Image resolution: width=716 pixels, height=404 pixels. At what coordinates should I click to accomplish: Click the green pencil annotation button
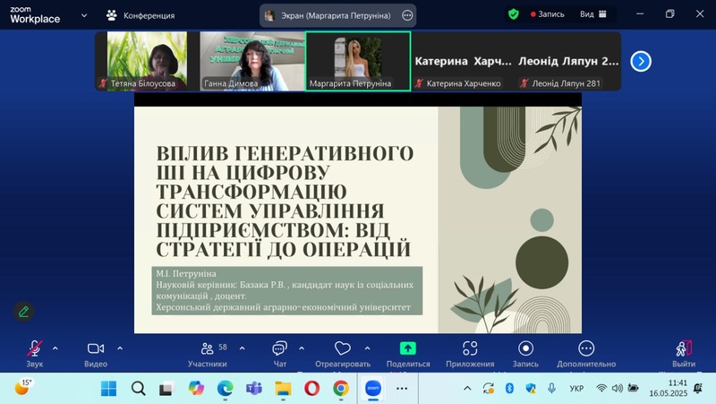pyautogui.click(x=24, y=312)
